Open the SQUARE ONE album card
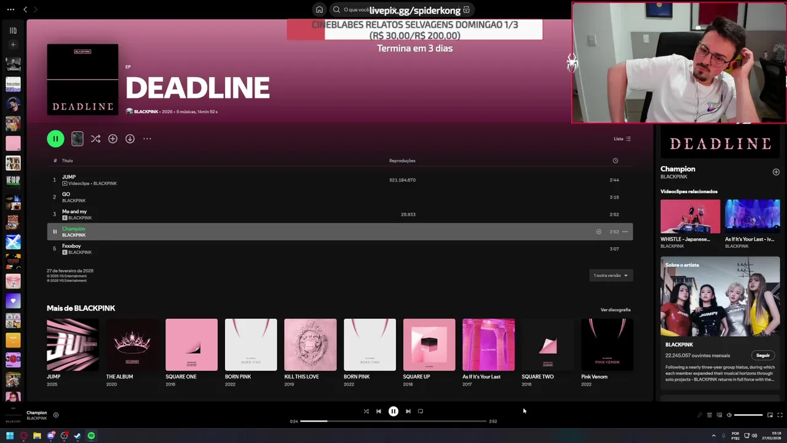 tap(191, 353)
